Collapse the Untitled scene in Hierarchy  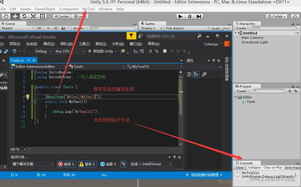tap(236, 33)
